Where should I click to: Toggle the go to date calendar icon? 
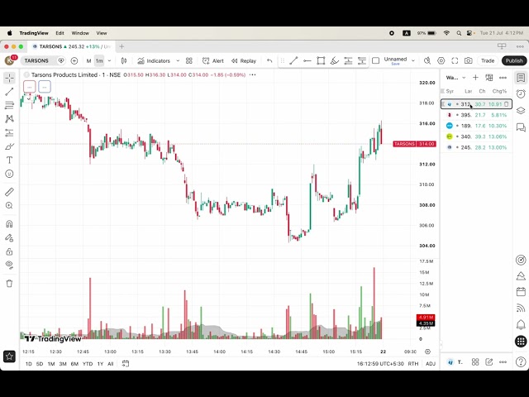tap(126, 364)
